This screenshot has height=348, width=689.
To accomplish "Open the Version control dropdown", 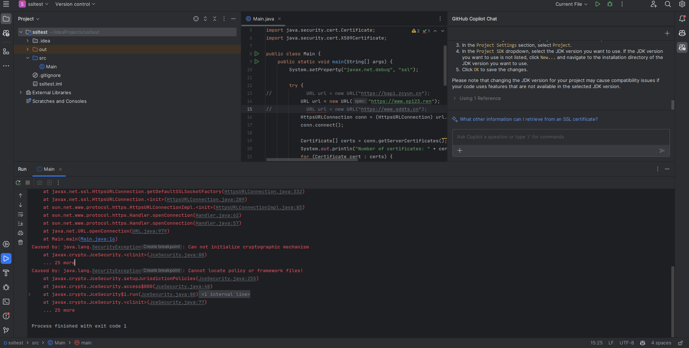I will (x=75, y=4).
